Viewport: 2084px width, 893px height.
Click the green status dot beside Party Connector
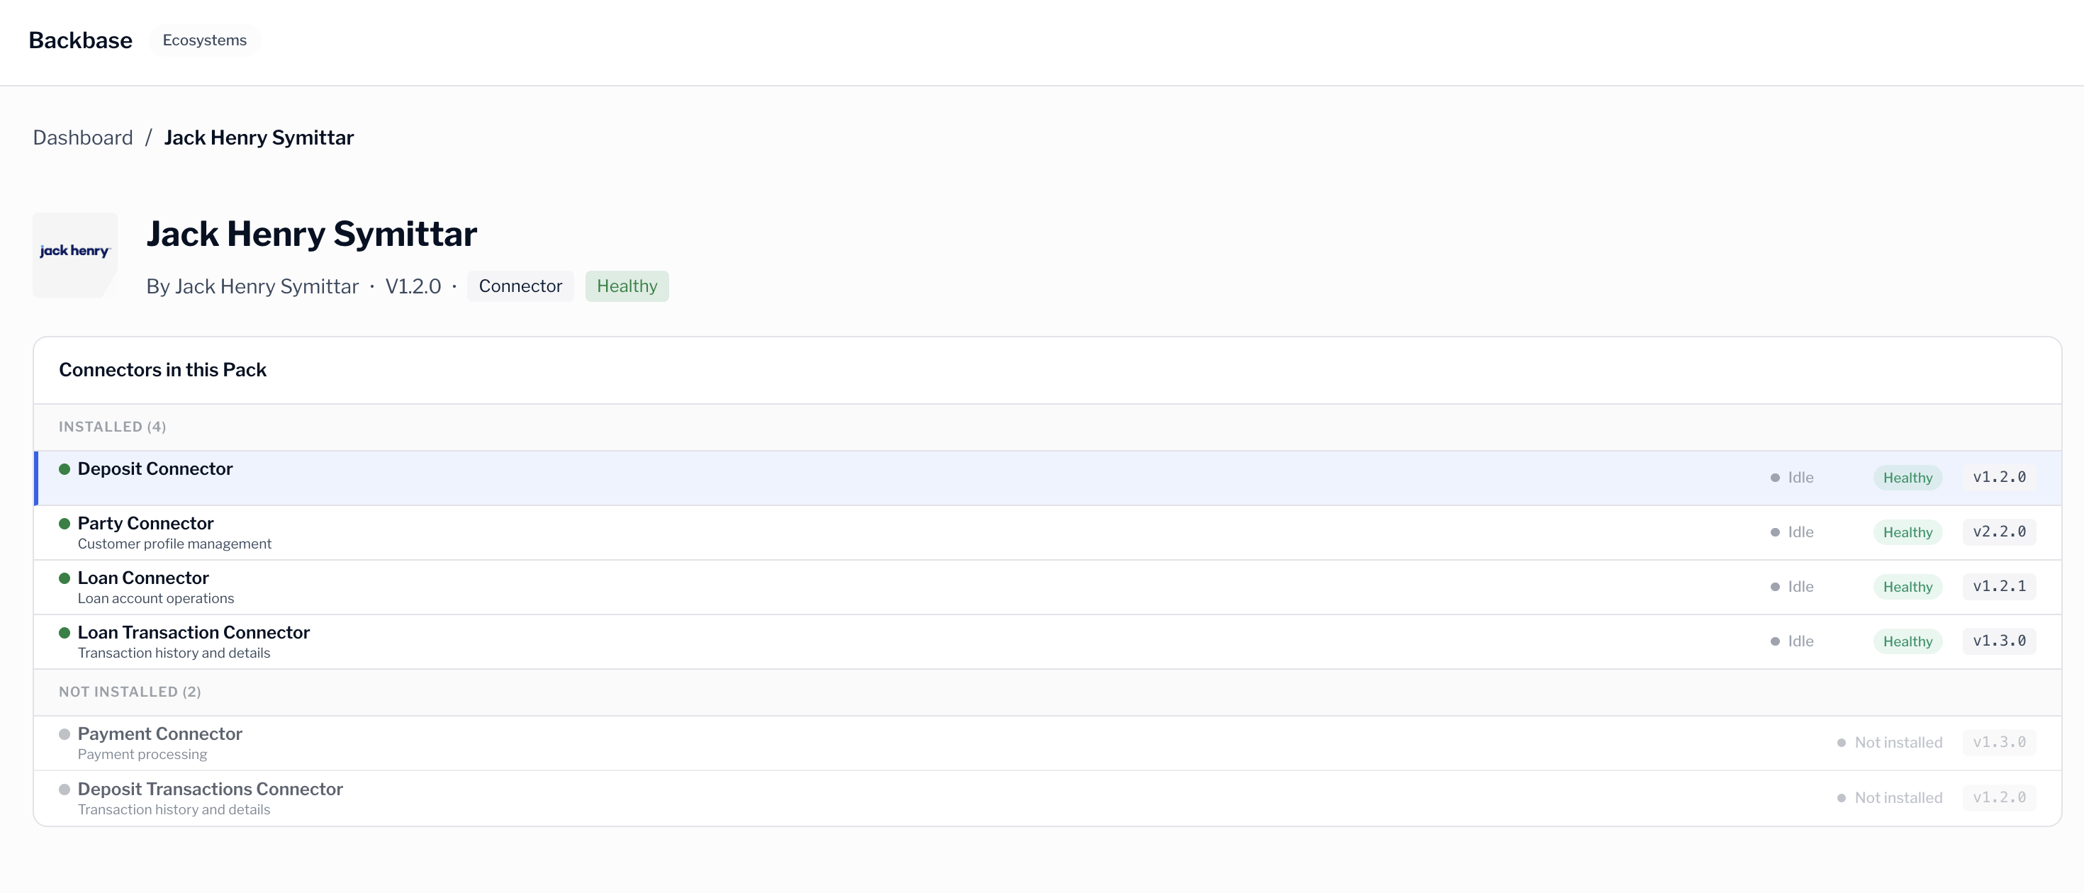65,523
